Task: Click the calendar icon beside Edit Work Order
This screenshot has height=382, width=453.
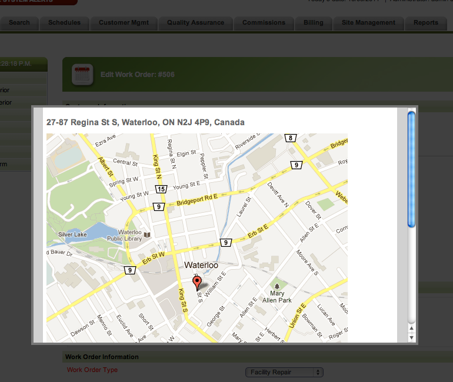Action: coord(82,75)
